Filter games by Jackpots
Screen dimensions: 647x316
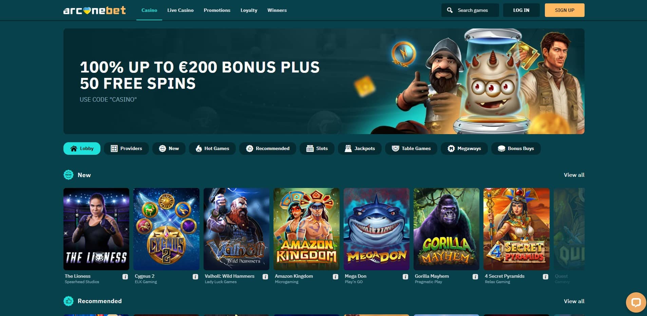360,148
